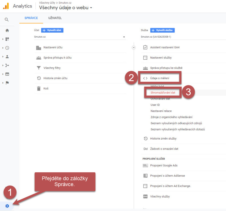Image resolution: width=226 pixels, height=211 pixels.
Task: Expand the Conversions sidebar arrow
Action: click(3, 83)
